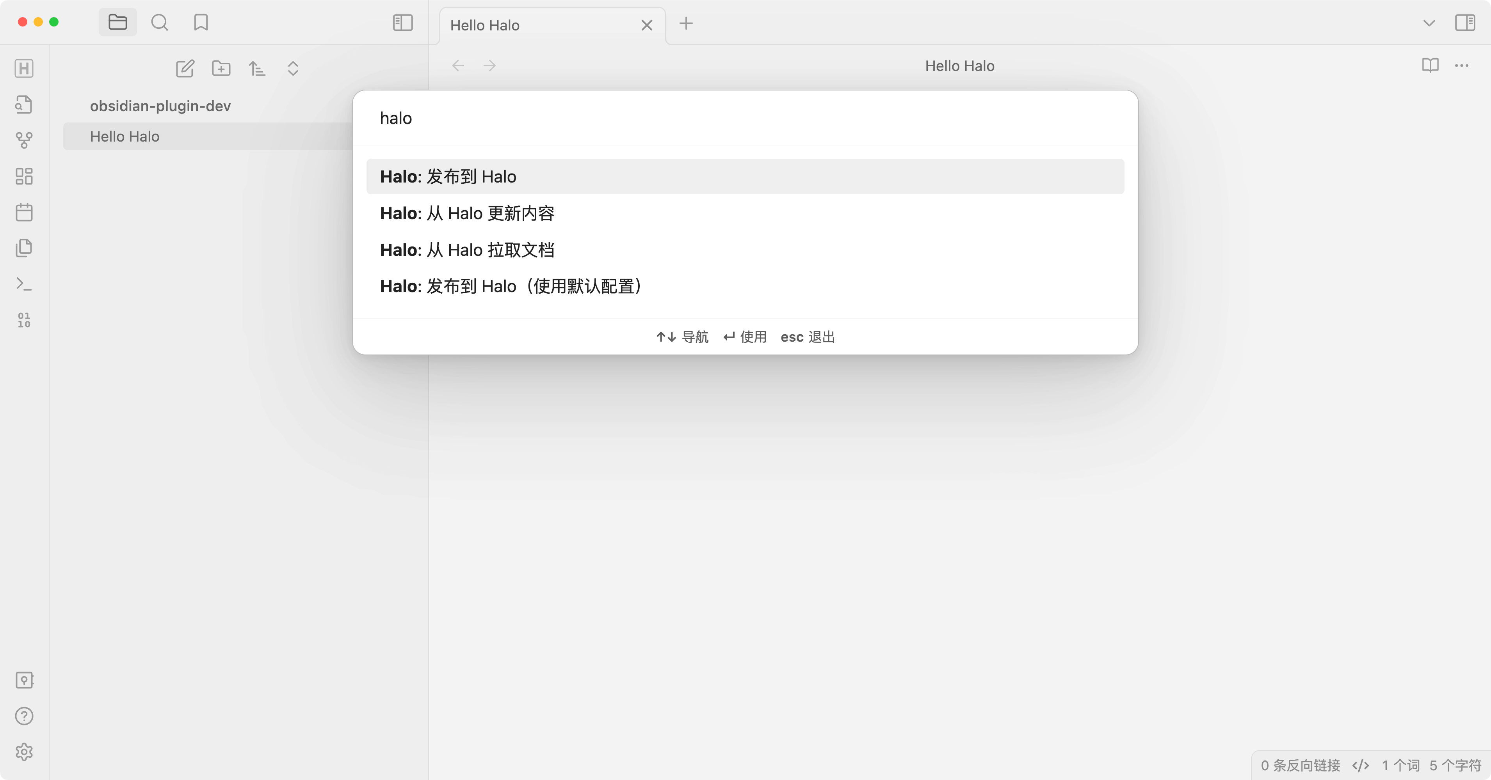
Task: Open graph view ribbon icon
Action: coord(24,140)
